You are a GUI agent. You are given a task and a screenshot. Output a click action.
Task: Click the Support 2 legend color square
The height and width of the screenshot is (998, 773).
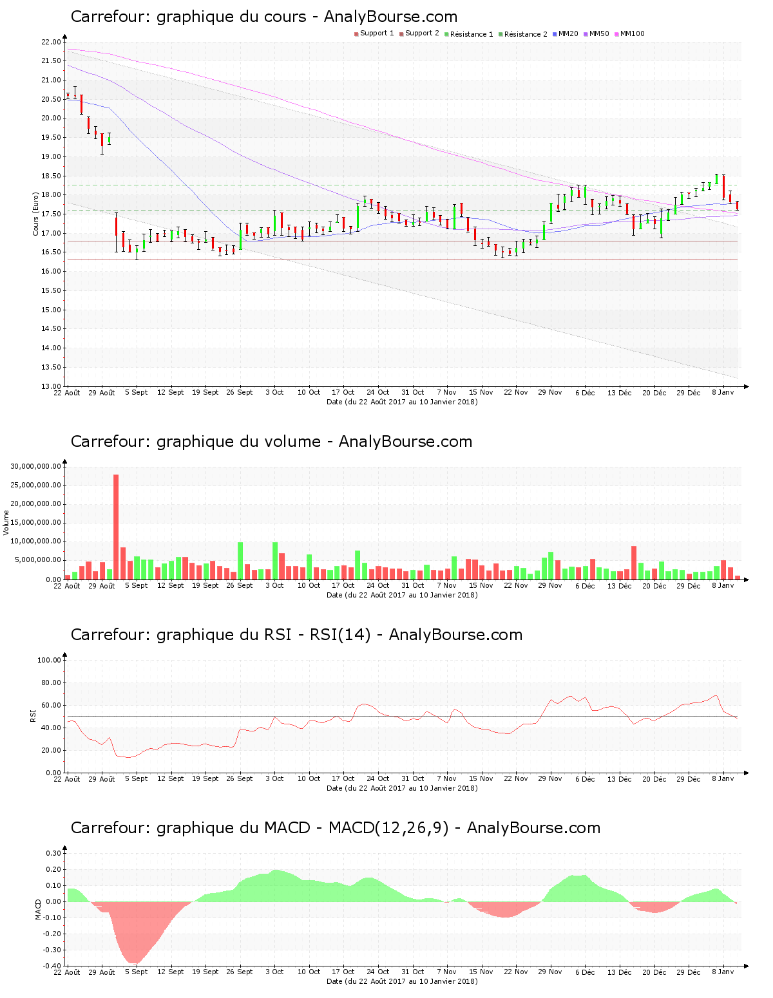[401, 34]
